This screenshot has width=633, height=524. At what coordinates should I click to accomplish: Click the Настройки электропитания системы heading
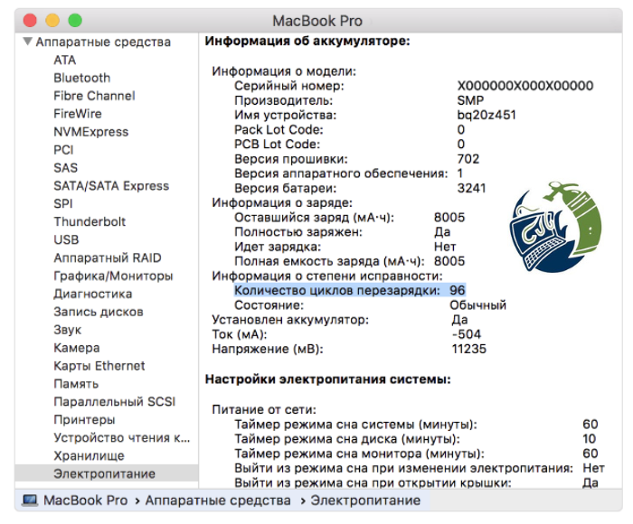pos(327,379)
